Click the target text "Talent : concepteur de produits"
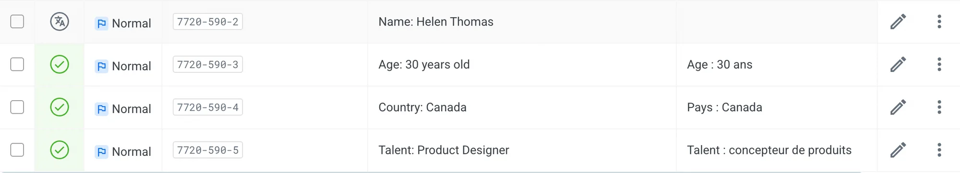 pyautogui.click(x=769, y=150)
